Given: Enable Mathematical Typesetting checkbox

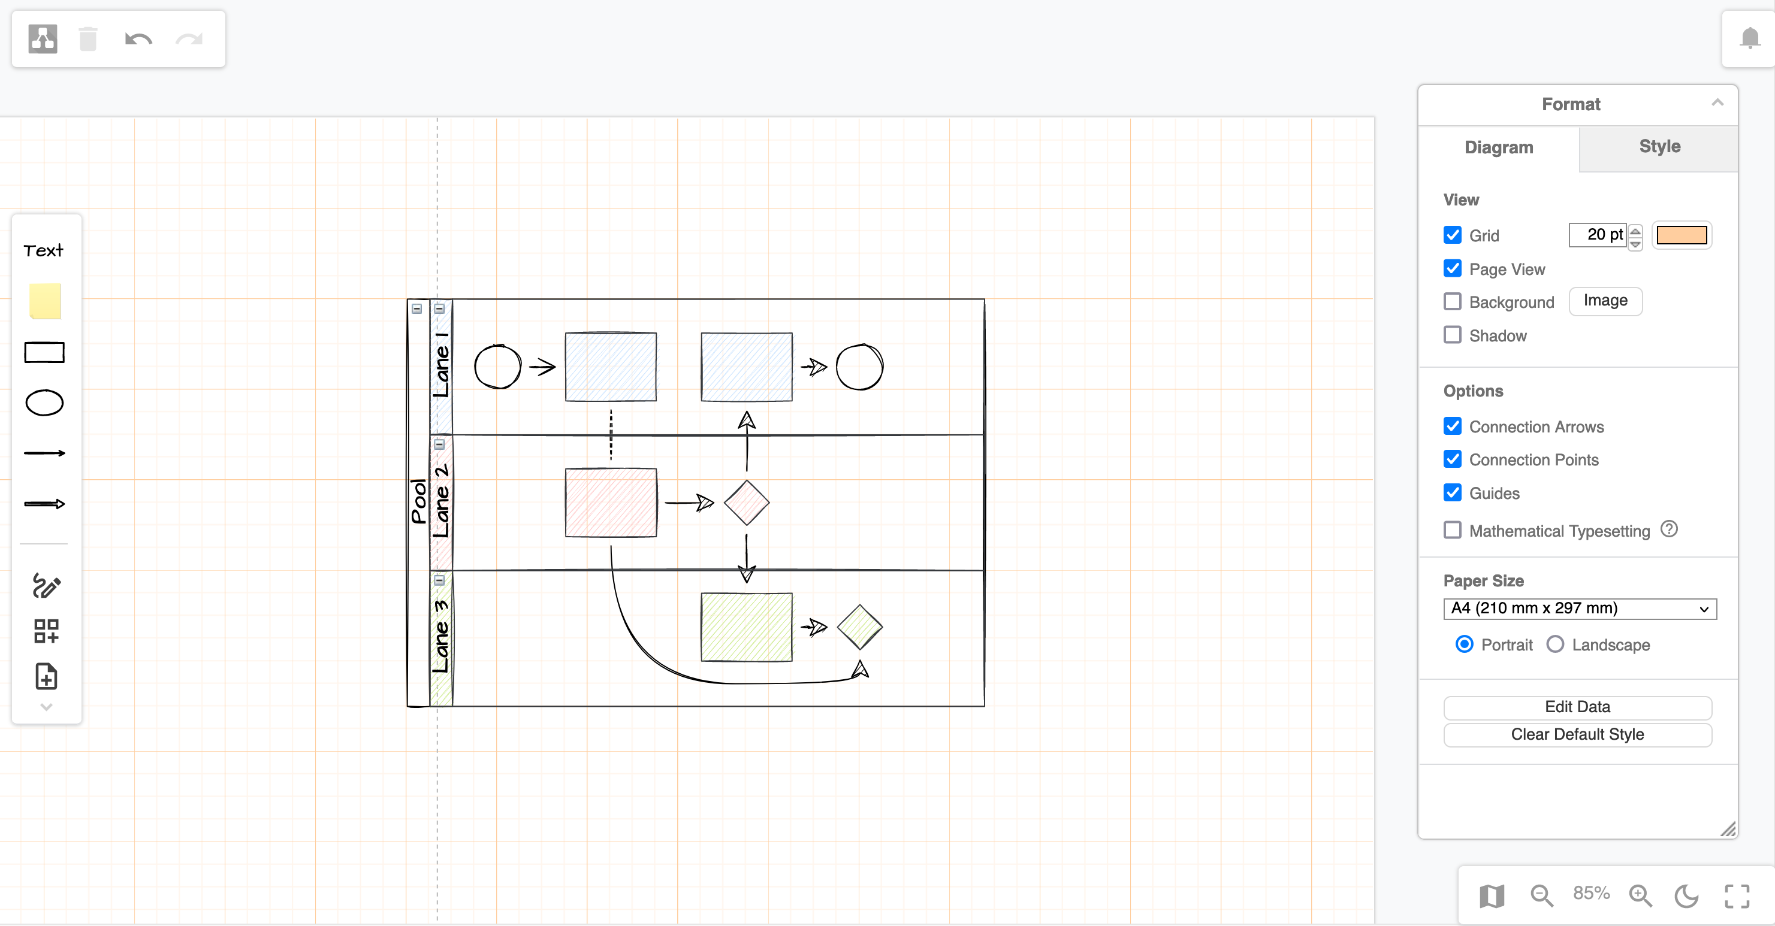Looking at the screenshot, I should 1452,531.
